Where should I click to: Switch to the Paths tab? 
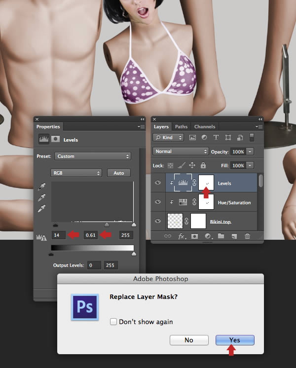pyautogui.click(x=181, y=127)
